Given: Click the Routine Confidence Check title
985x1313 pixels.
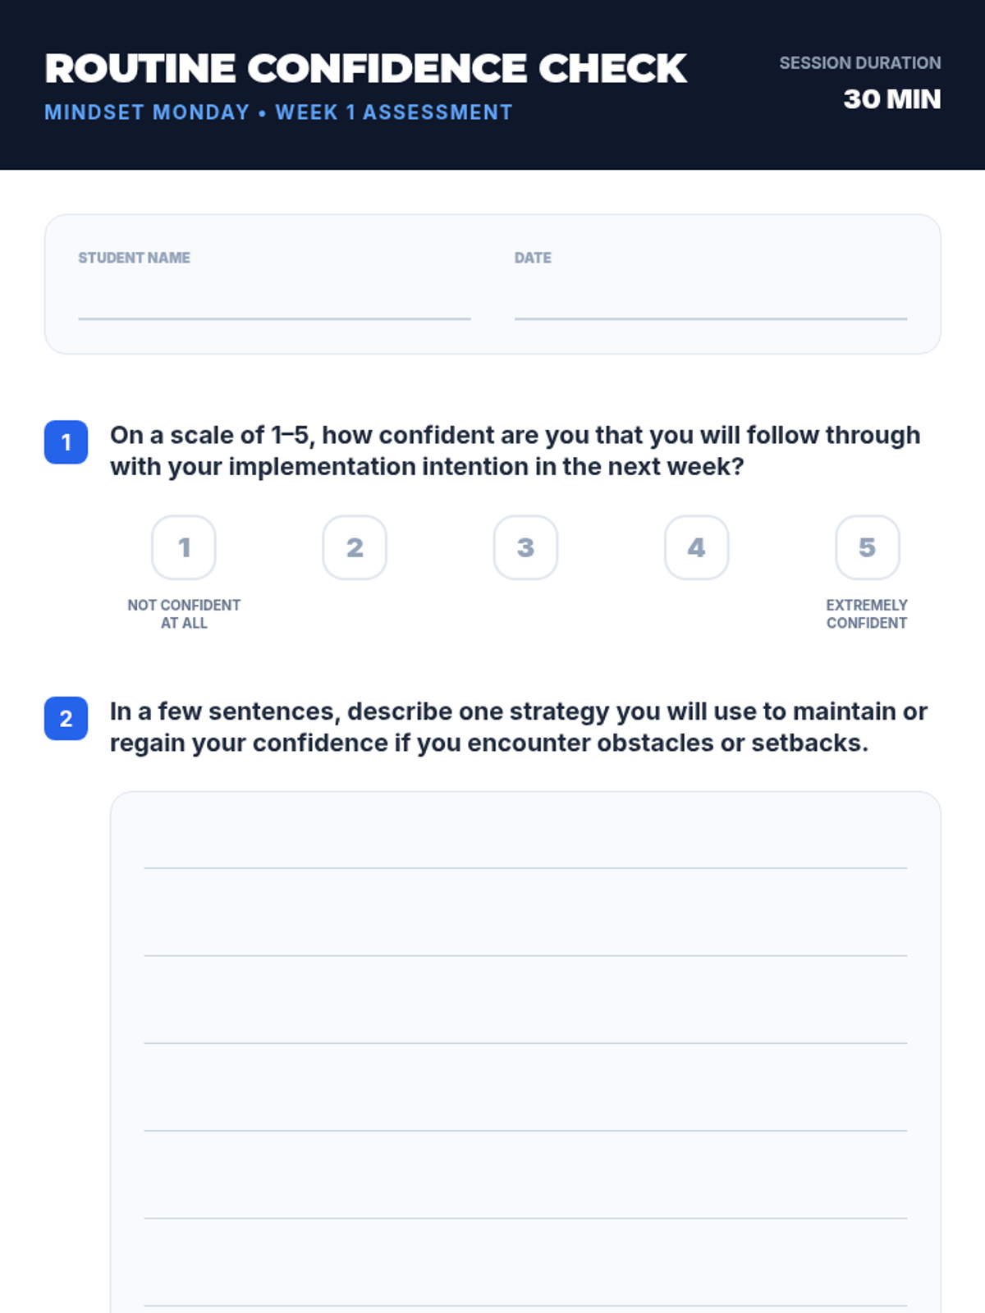Looking at the screenshot, I should pos(365,68).
